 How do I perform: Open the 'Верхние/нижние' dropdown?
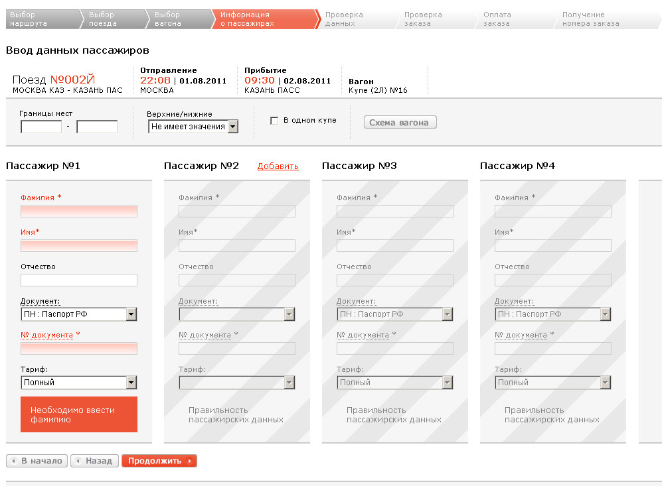point(193,127)
